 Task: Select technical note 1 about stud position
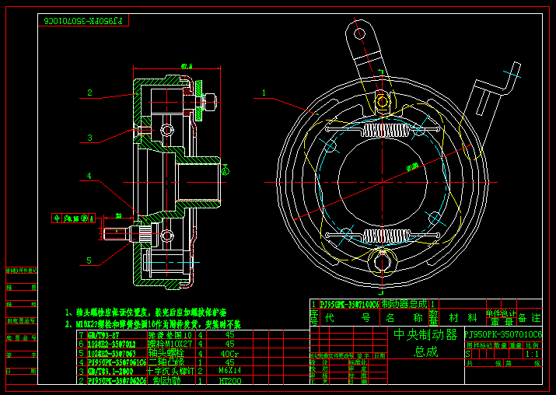tap(145, 313)
